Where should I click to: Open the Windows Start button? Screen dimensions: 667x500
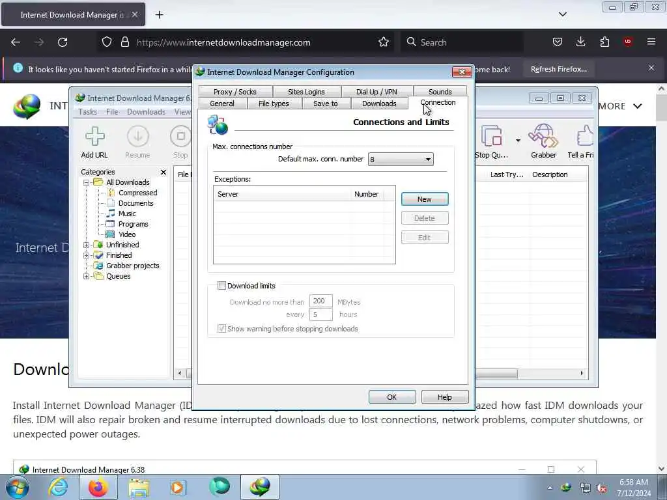pos(18,488)
